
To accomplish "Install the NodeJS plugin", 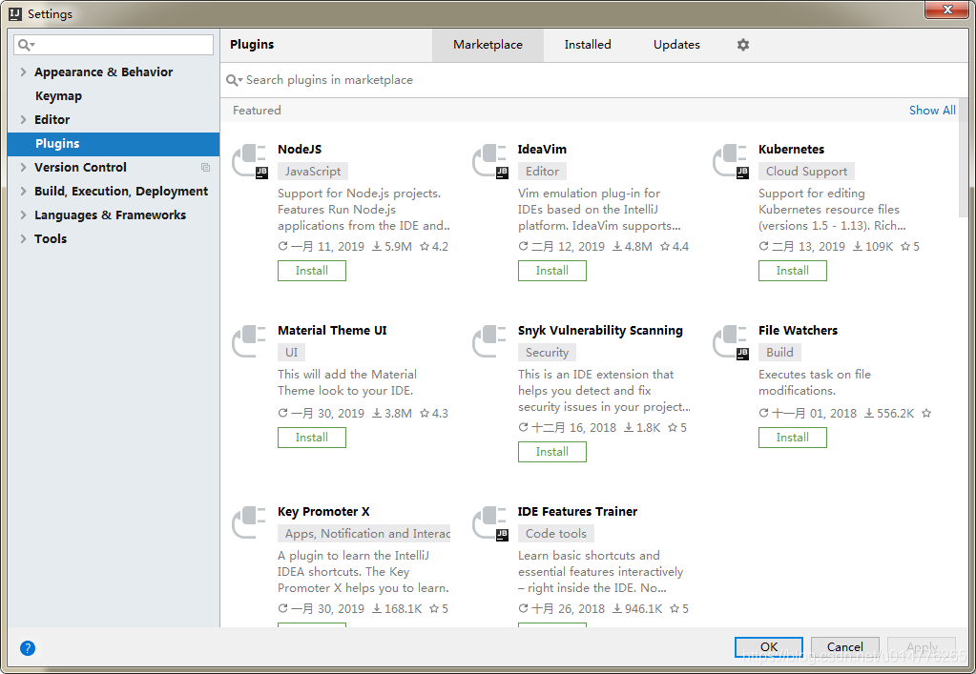I will (x=312, y=271).
